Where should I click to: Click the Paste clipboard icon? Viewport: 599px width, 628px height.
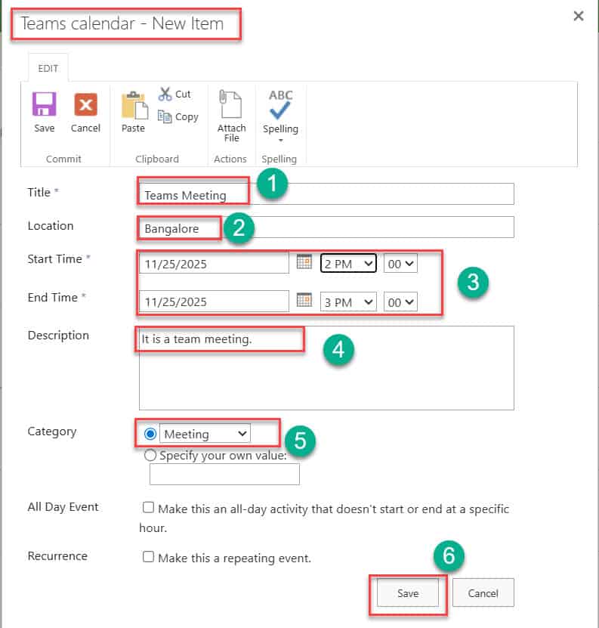tap(134, 105)
